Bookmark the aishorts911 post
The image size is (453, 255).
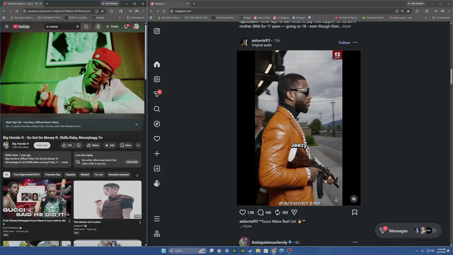pyautogui.click(x=355, y=212)
